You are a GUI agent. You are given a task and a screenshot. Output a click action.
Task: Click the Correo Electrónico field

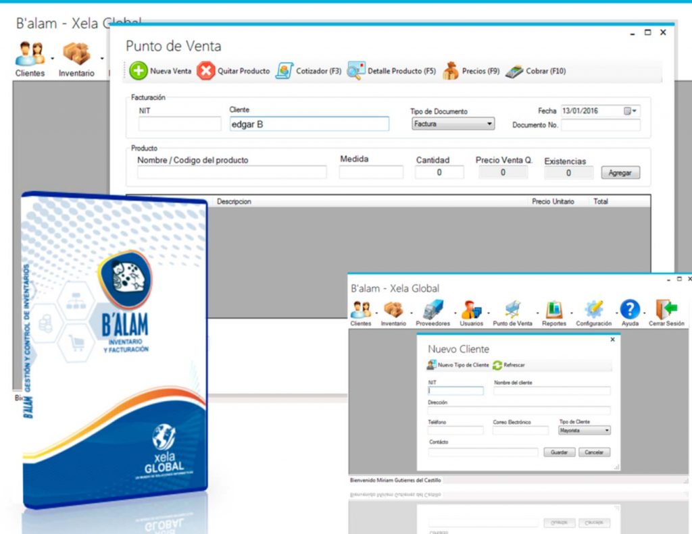(521, 431)
